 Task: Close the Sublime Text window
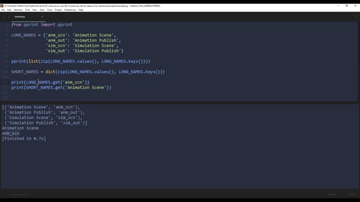point(355,6)
